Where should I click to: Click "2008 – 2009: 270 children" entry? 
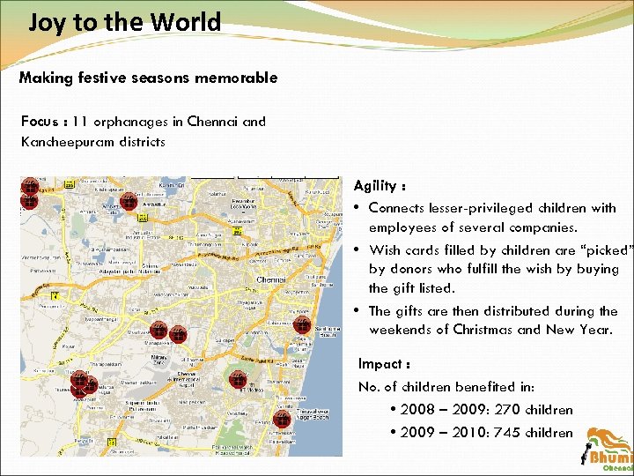[487, 410]
